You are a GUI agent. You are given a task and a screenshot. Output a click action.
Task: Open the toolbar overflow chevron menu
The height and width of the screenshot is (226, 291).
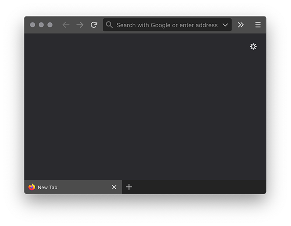click(241, 25)
